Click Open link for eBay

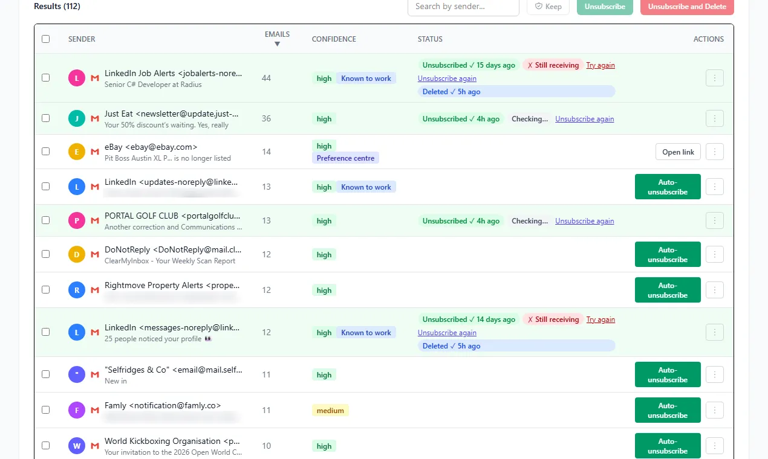pyautogui.click(x=678, y=152)
